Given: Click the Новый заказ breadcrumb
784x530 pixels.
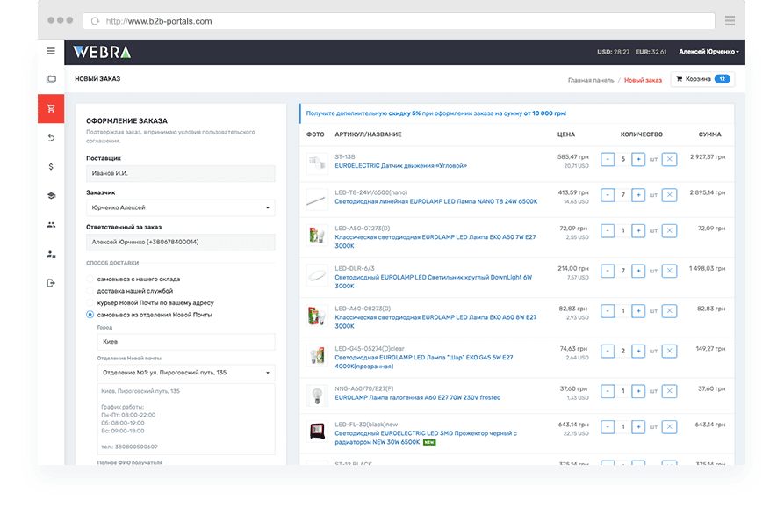Looking at the screenshot, I should [643, 80].
